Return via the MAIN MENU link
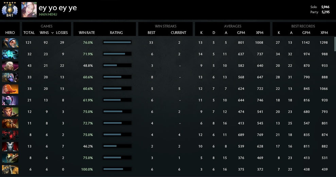 (48, 15)
